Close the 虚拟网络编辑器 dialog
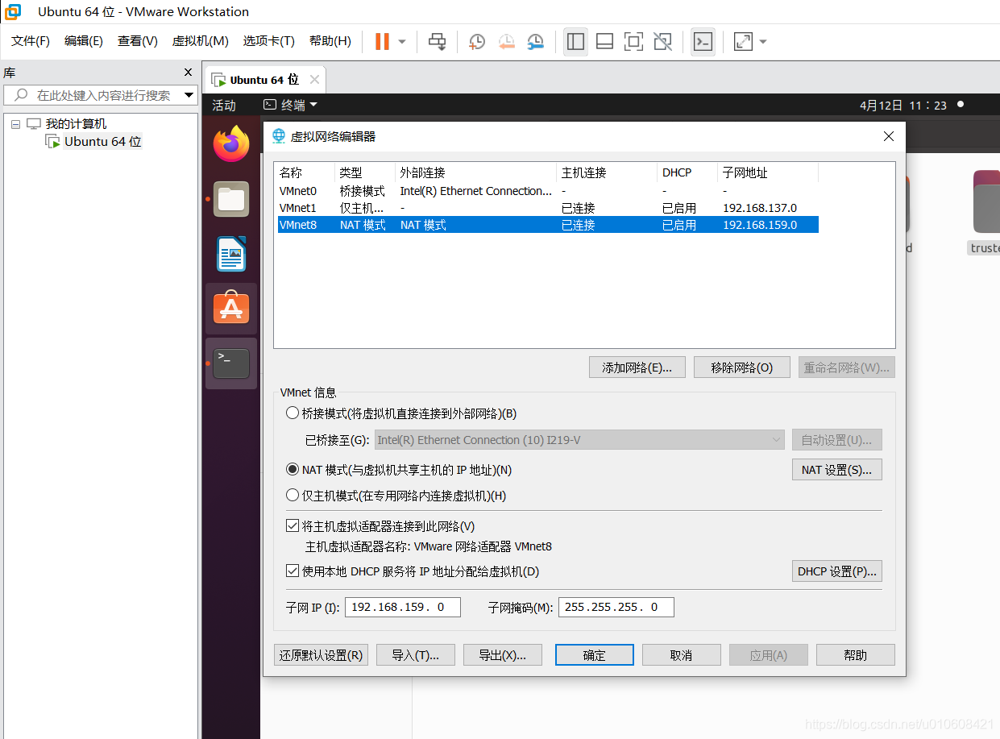The height and width of the screenshot is (739, 1000). click(889, 136)
